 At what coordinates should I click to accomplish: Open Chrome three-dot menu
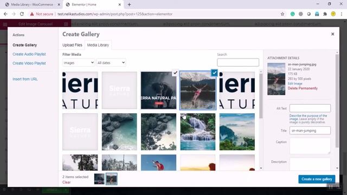pos(342,14)
